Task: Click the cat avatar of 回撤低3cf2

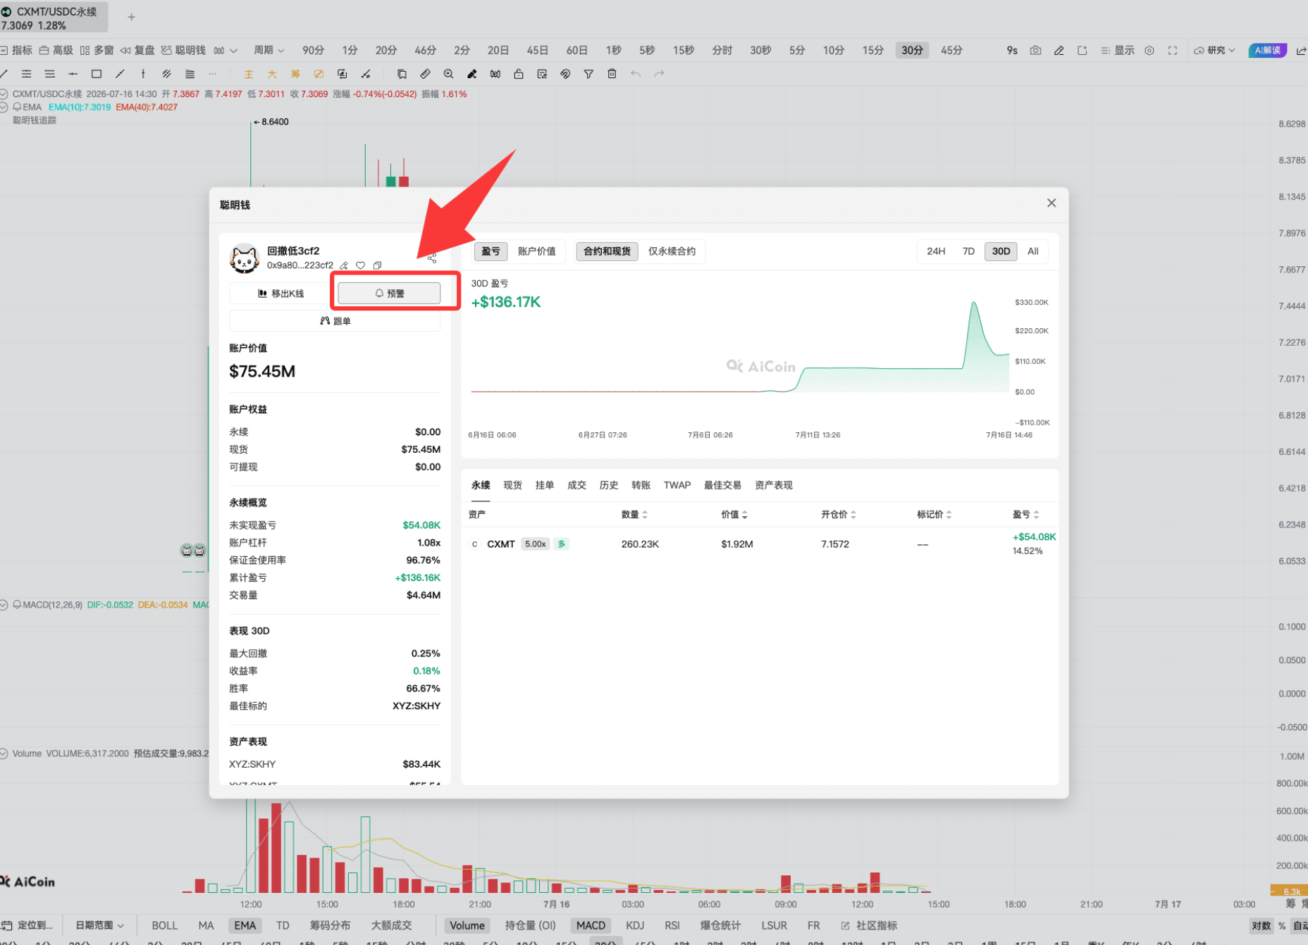Action: point(244,258)
